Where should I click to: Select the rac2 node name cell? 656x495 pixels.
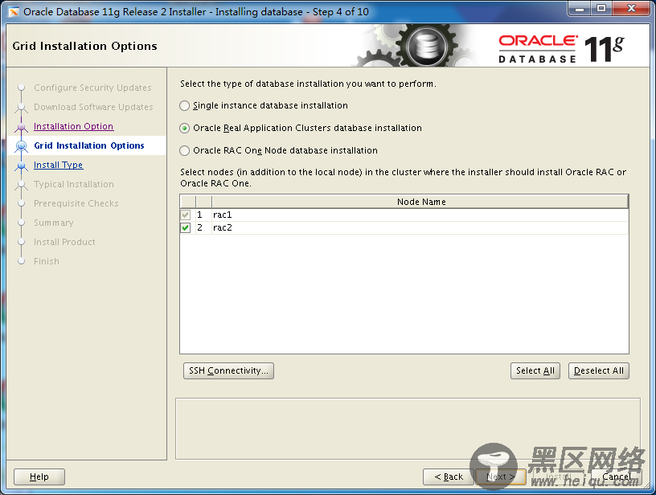pyautogui.click(x=420, y=228)
